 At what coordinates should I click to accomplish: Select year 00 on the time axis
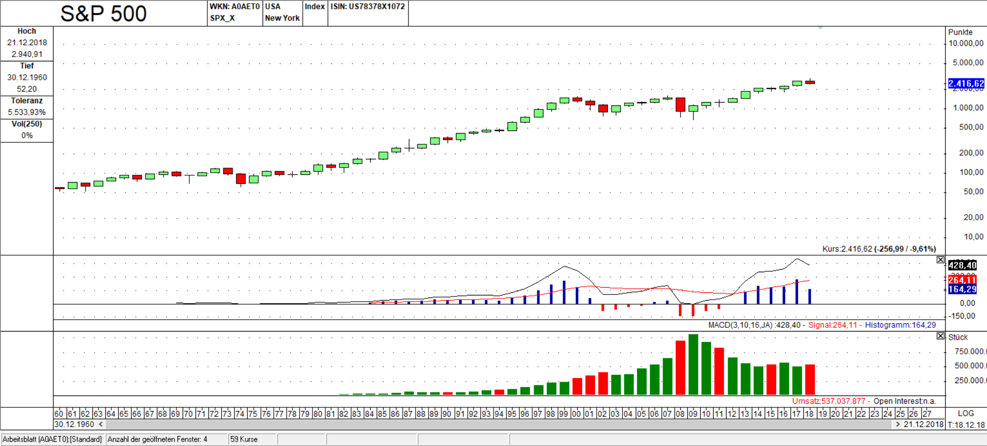(x=576, y=414)
